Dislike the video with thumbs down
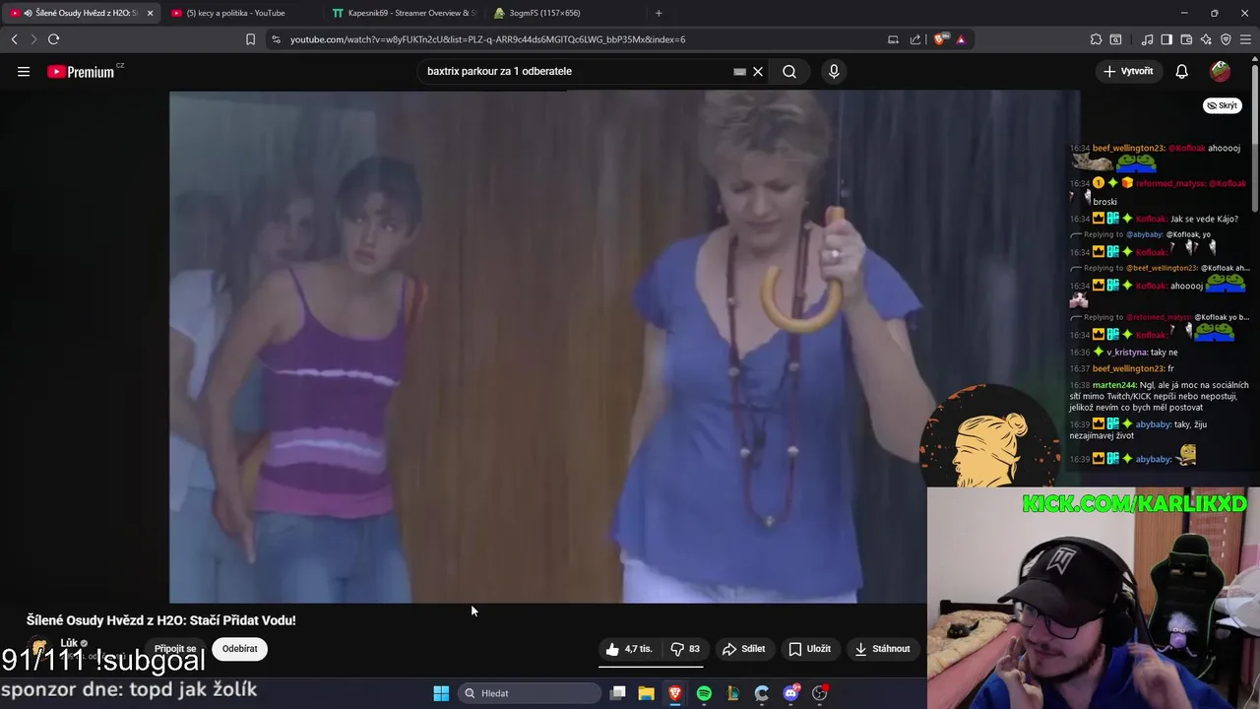 [685, 649]
